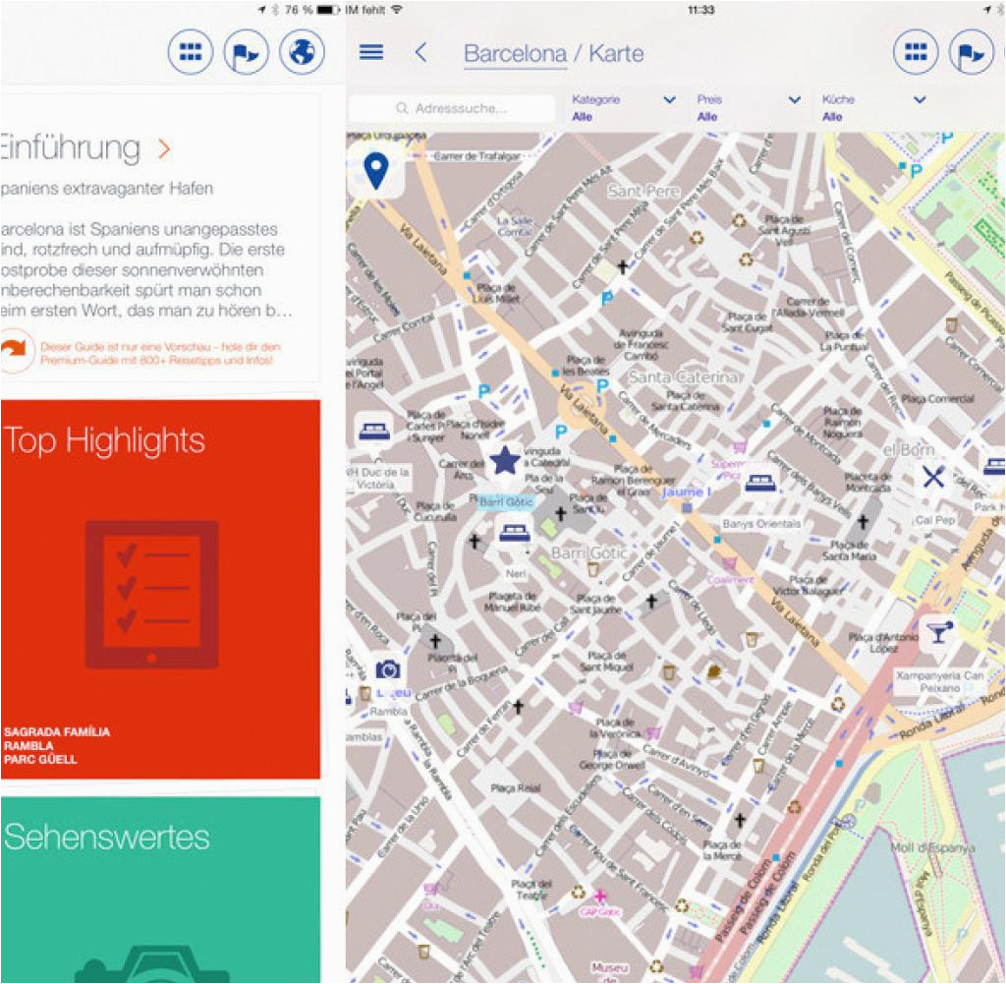Open the globe icon in left panel
Image resolution: width=1006 pixels, height=984 pixels.
(302, 52)
